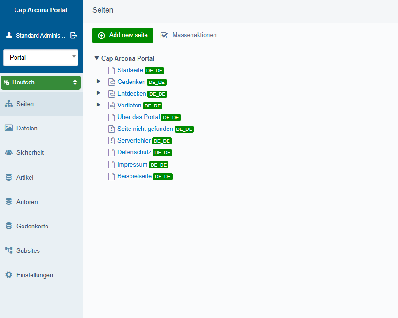Expand the Gedenken tree node
This screenshot has height=318, width=398.
(x=99, y=82)
